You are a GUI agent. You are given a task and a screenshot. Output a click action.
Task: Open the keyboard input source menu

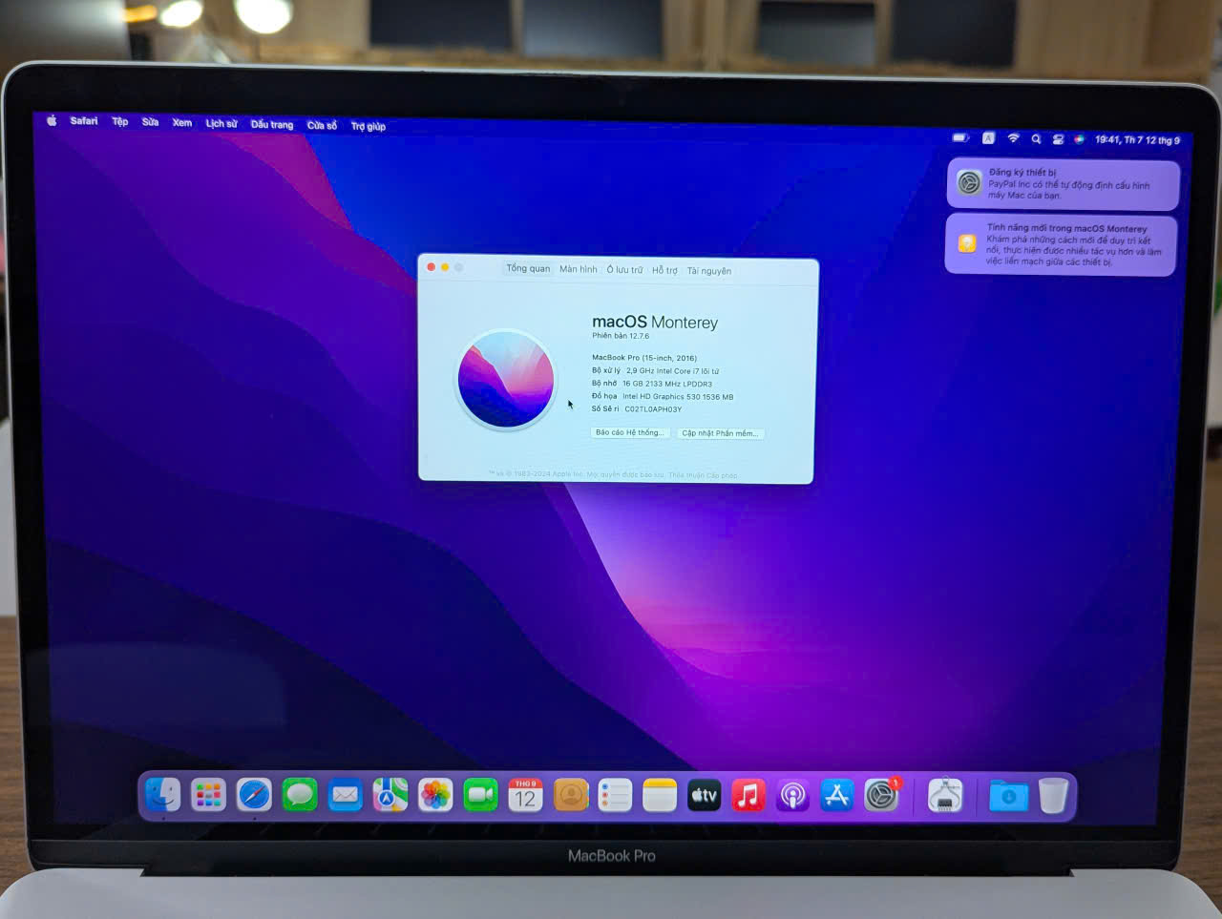[988, 137]
